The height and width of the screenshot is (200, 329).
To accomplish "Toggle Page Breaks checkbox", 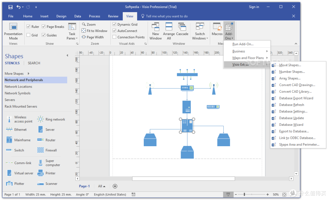I will [44, 26].
